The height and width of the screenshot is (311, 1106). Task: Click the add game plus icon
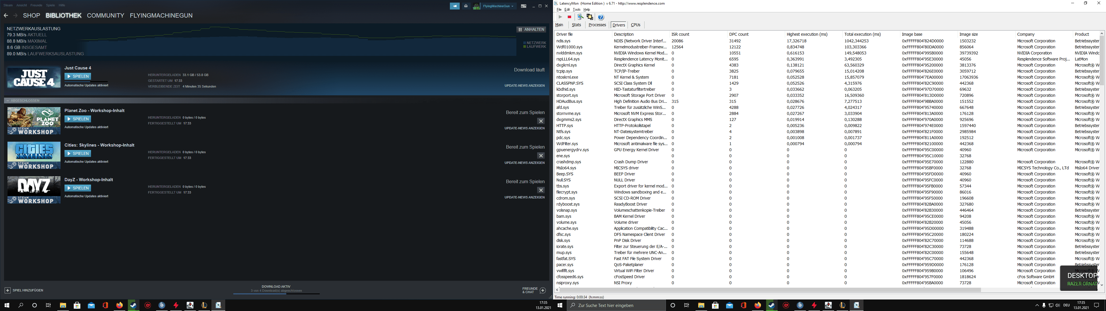(x=7, y=290)
